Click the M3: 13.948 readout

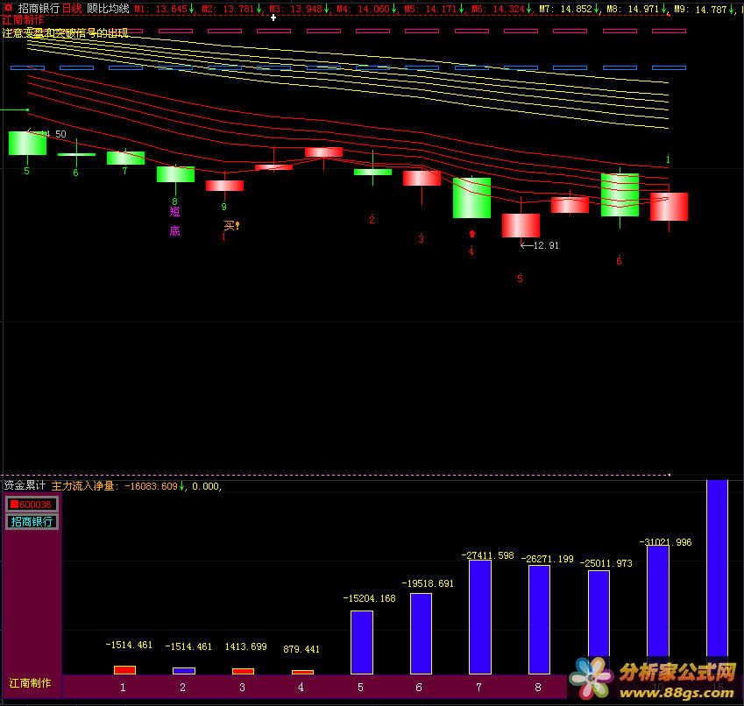(x=295, y=9)
